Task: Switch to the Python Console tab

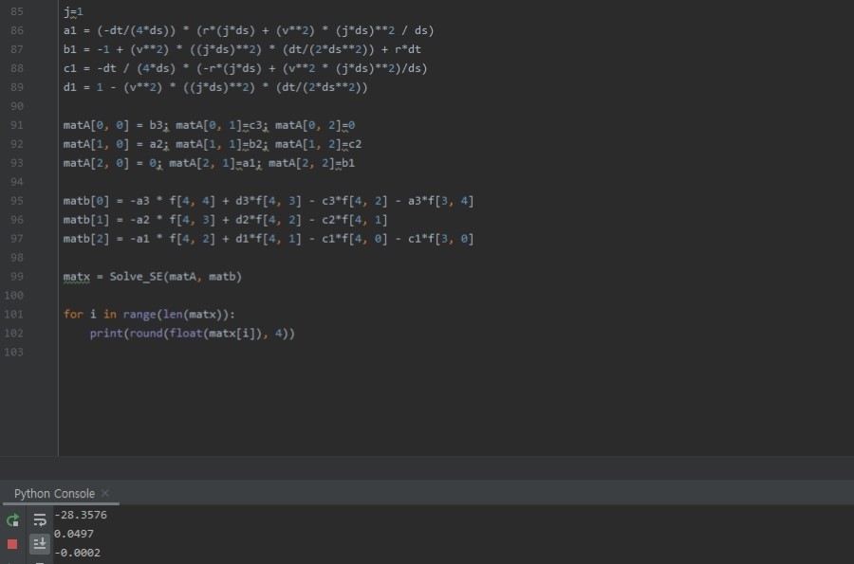Action: coord(54,494)
